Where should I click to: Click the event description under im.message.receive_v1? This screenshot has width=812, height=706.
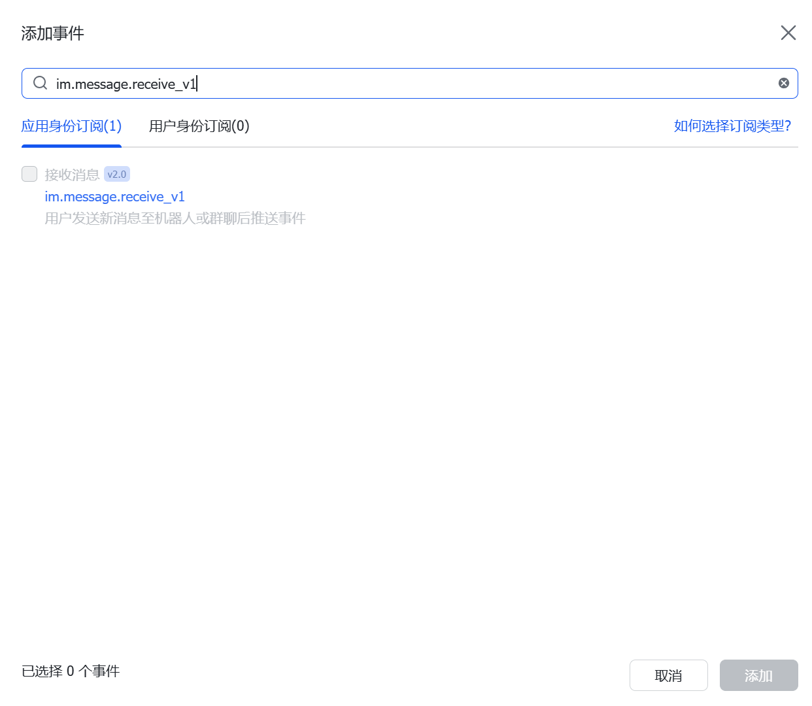click(175, 218)
